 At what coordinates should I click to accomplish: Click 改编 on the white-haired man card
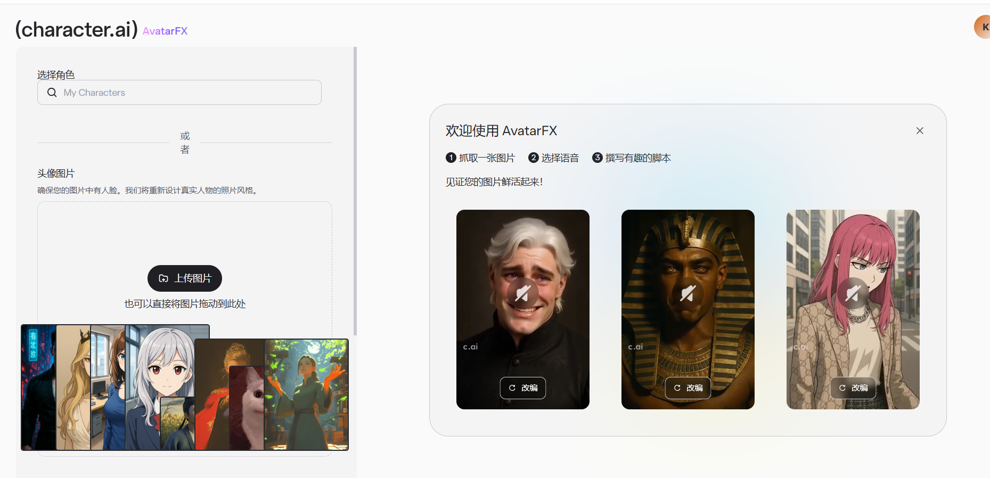[x=522, y=388]
